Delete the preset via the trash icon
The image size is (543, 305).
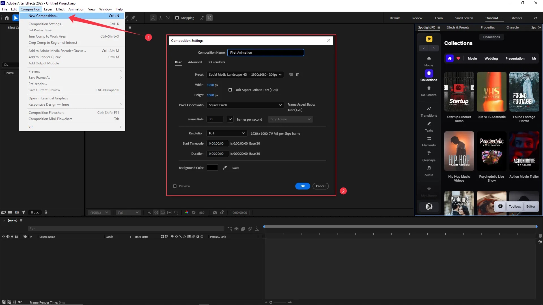(298, 75)
